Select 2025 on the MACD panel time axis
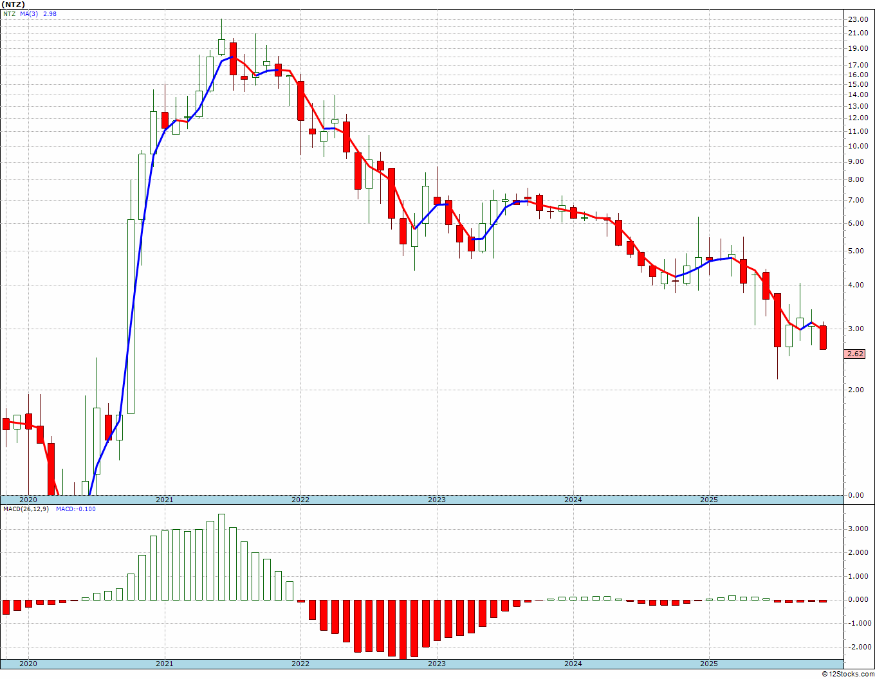Screen dimensions: 875x679 [x=709, y=664]
